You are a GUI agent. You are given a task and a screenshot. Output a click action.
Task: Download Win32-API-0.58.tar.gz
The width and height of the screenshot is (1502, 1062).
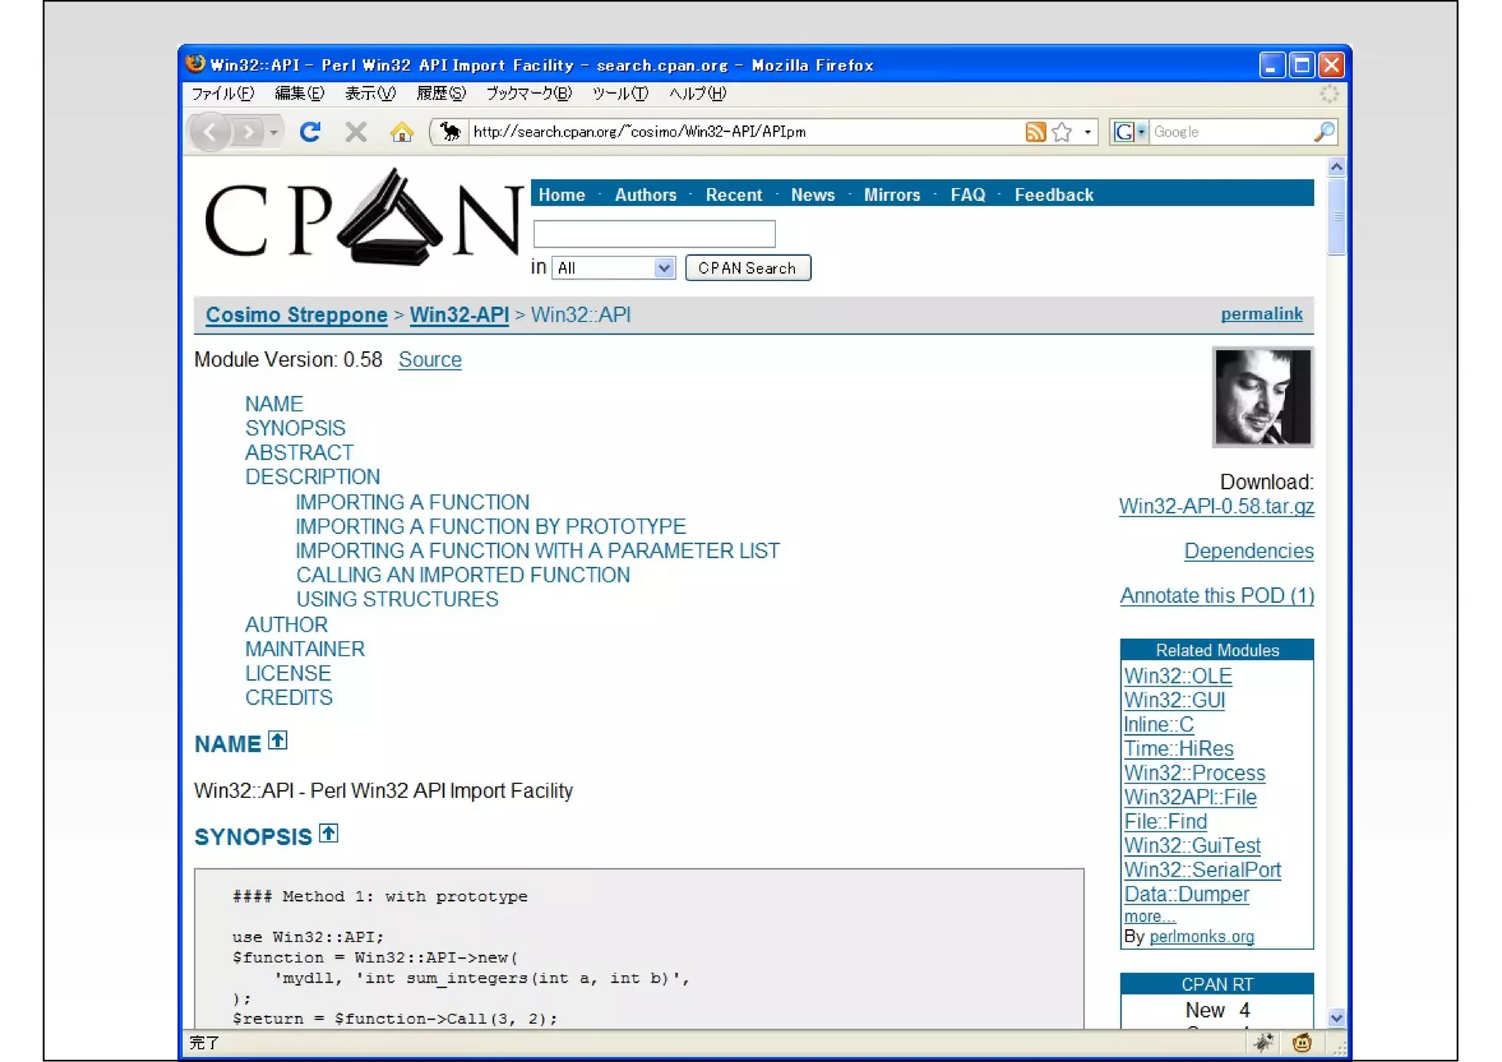(x=1216, y=507)
